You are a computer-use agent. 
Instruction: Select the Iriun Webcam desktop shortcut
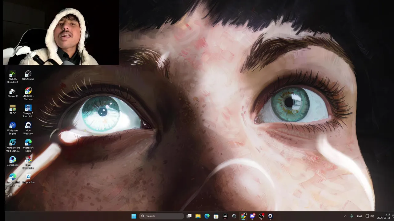coord(28,128)
